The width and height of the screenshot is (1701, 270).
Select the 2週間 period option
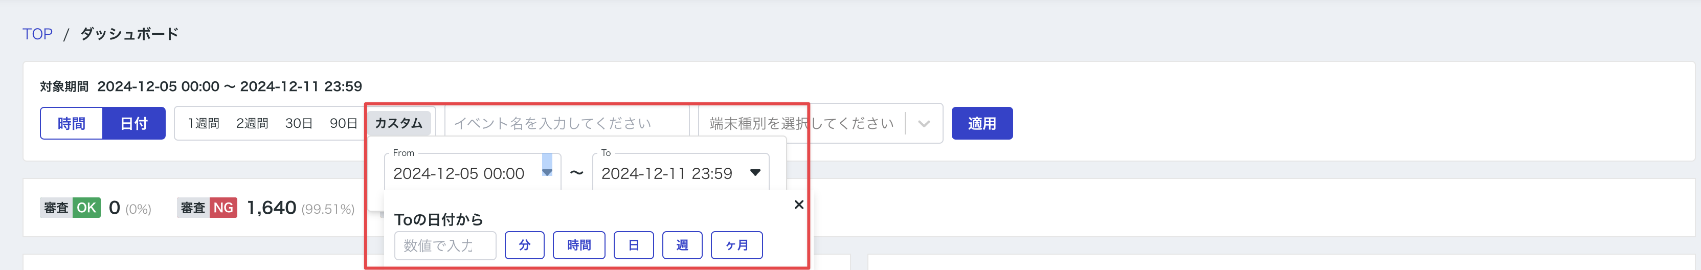pos(252,123)
